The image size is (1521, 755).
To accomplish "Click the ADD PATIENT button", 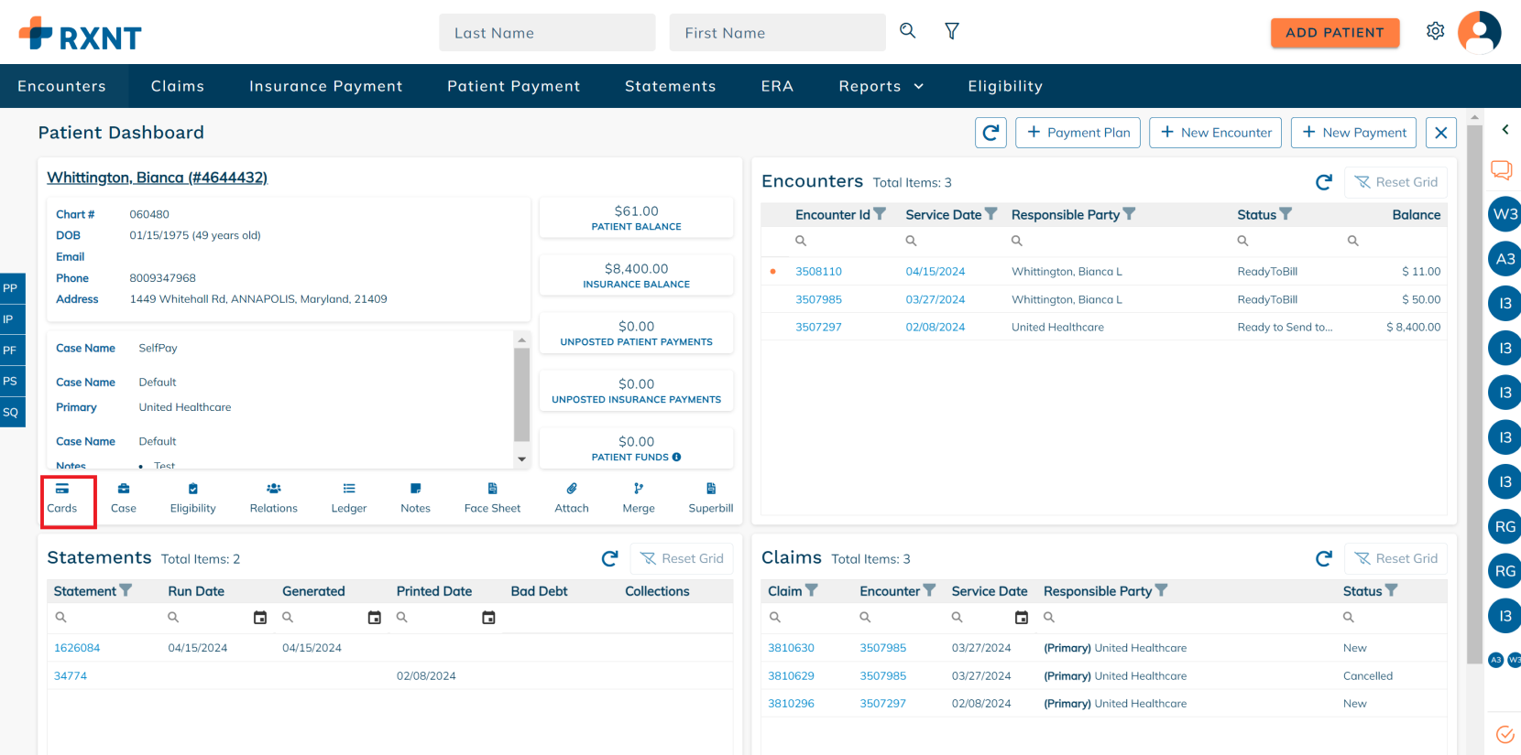I will click(x=1334, y=33).
